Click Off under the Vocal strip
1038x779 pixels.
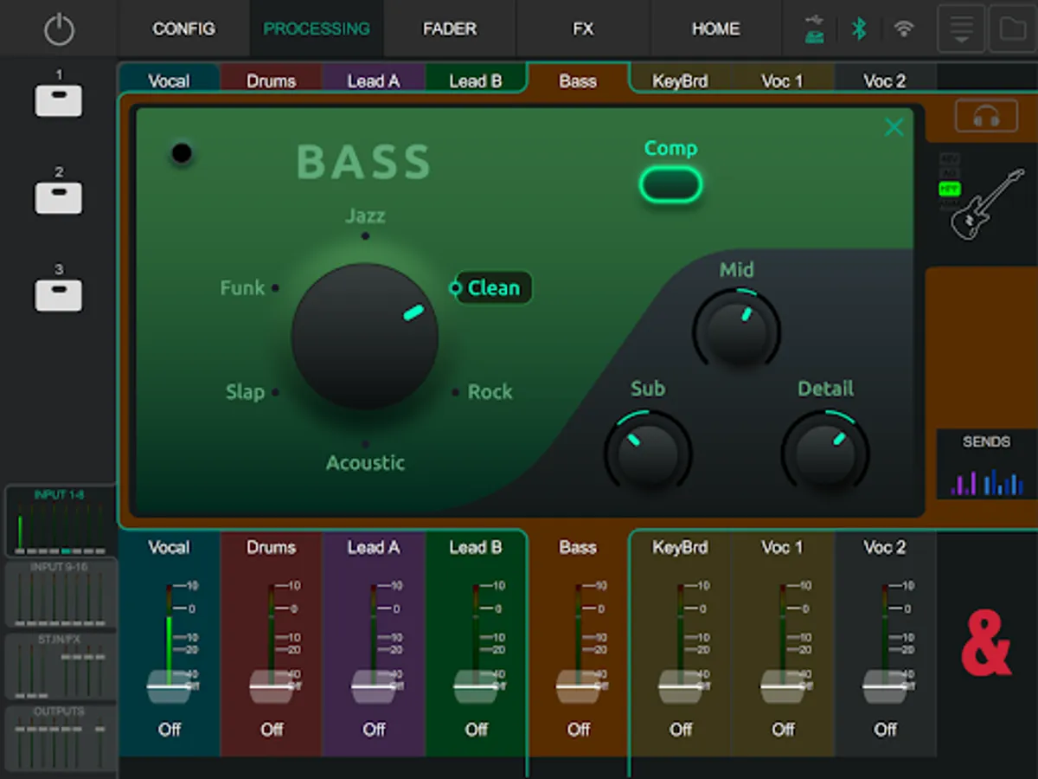point(169,730)
